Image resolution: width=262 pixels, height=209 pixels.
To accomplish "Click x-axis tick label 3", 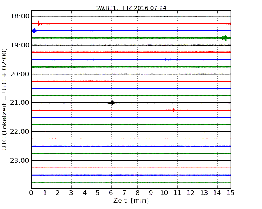I will pos(71,193).
